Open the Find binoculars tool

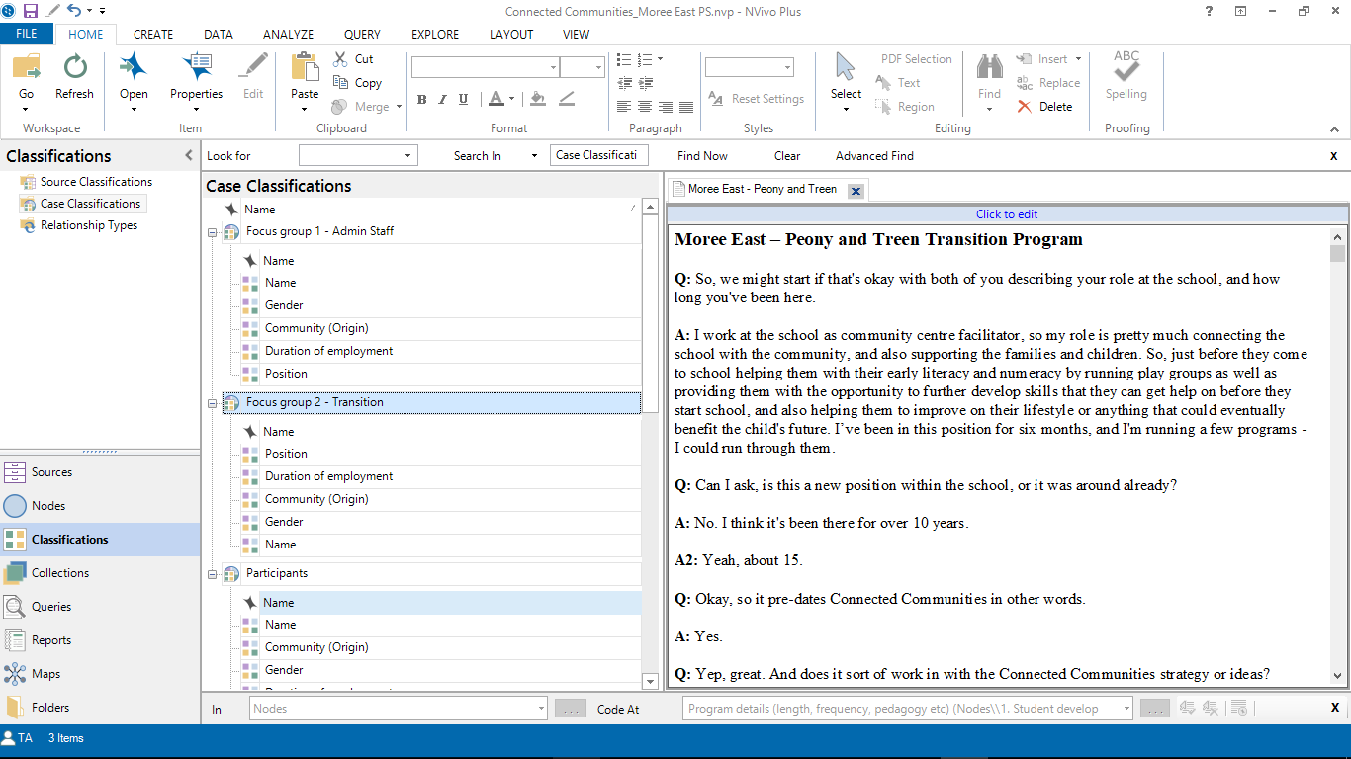[989, 76]
